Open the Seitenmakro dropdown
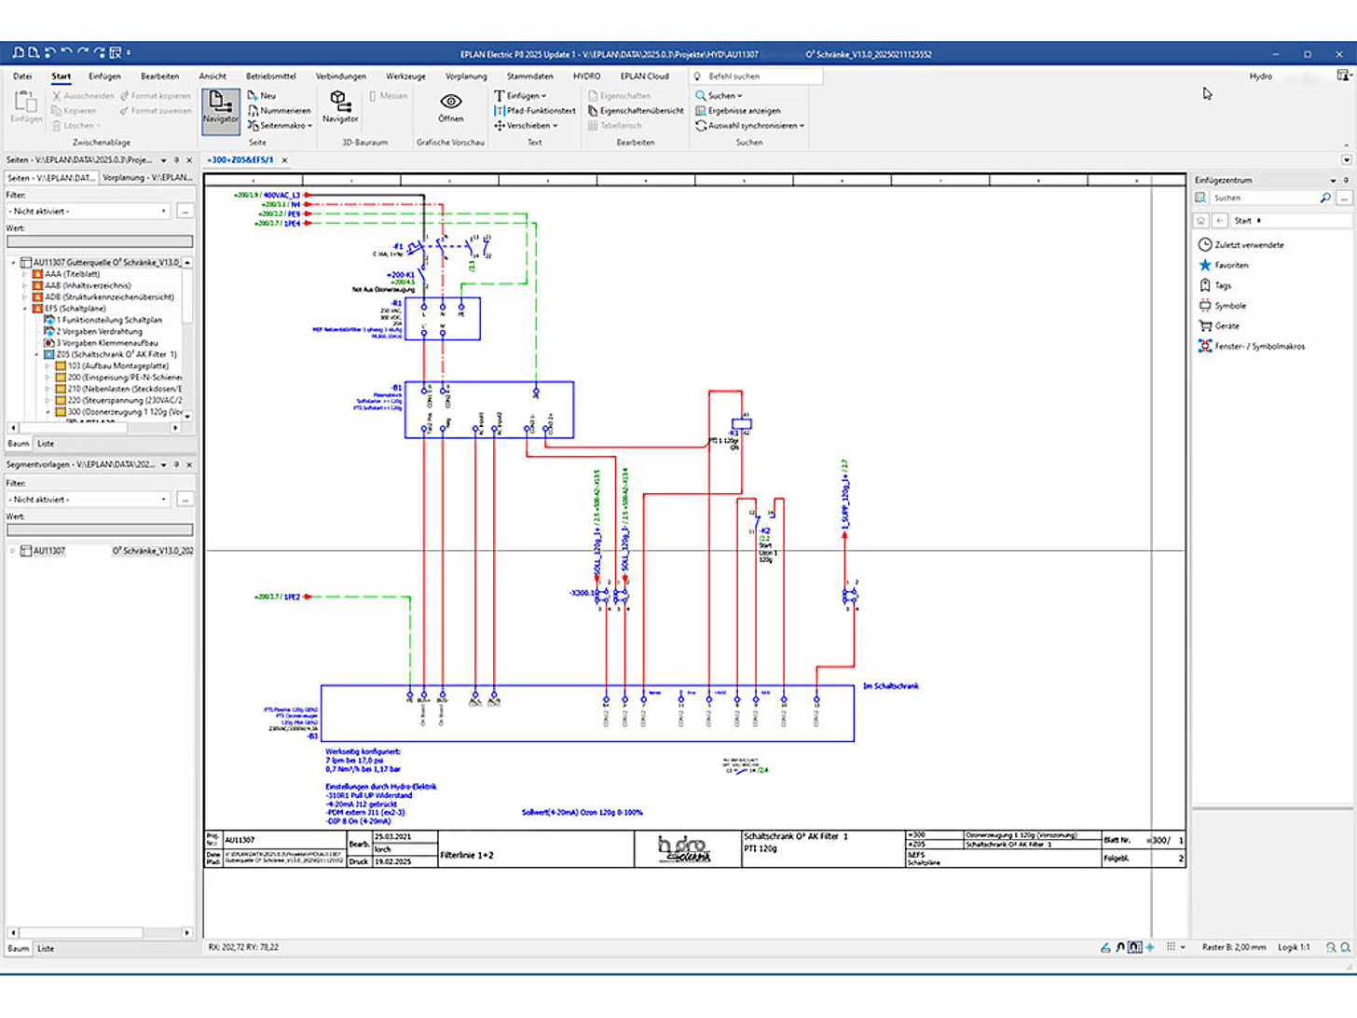The image size is (1357, 1018). [x=309, y=126]
